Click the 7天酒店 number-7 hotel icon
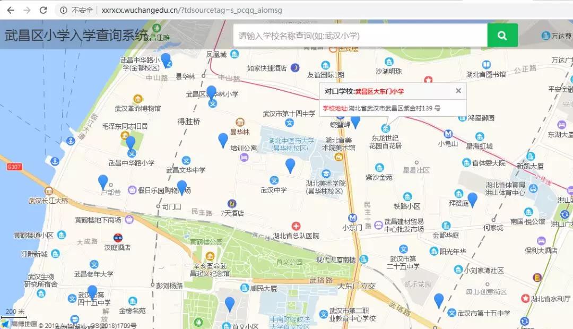Screen dimensions: 573x329 click(x=232, y=203)
